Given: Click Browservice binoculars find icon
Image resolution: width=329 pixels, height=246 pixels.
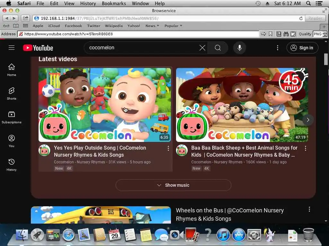Looking at the screenshot, I should click(x=286, y=34).
